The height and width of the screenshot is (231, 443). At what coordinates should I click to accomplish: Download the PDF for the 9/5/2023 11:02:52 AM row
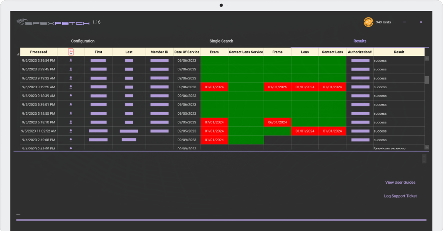71,131
